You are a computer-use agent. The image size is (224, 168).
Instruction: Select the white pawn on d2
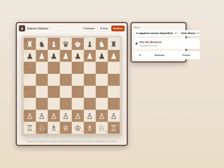pos(66,116)
